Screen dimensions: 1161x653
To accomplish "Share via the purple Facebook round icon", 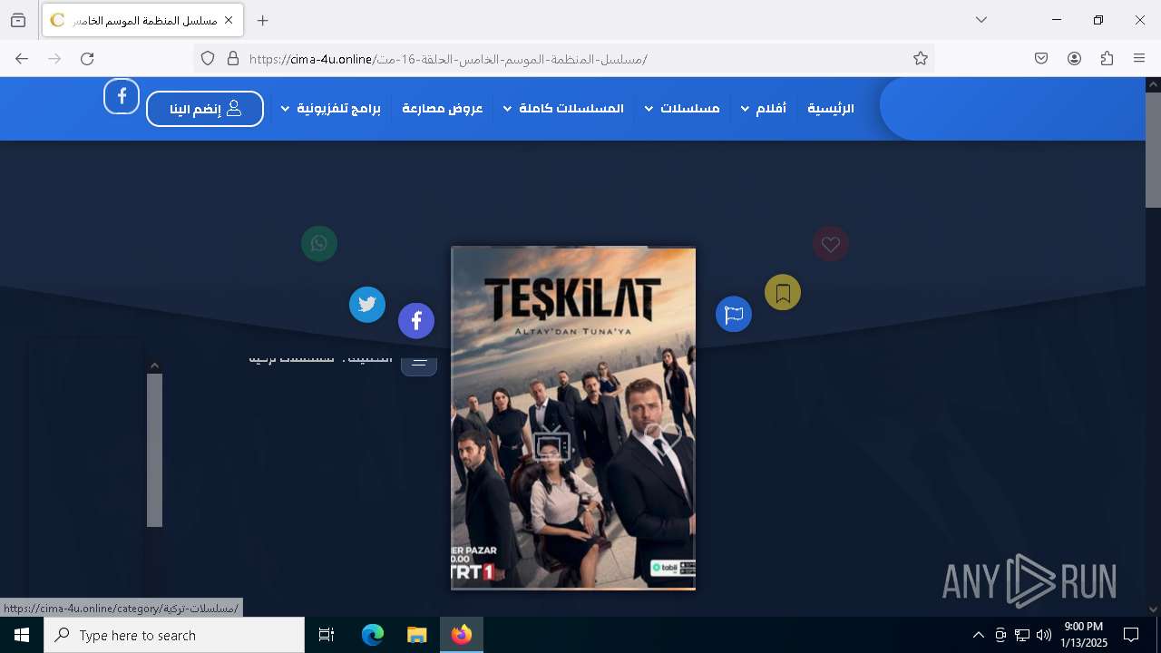I will point(416,320).
